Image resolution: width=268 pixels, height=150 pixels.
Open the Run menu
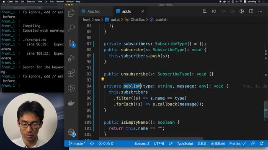[52, 2]
